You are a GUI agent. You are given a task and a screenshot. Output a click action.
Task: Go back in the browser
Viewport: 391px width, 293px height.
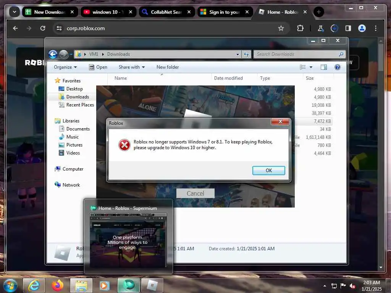point(15,28)
